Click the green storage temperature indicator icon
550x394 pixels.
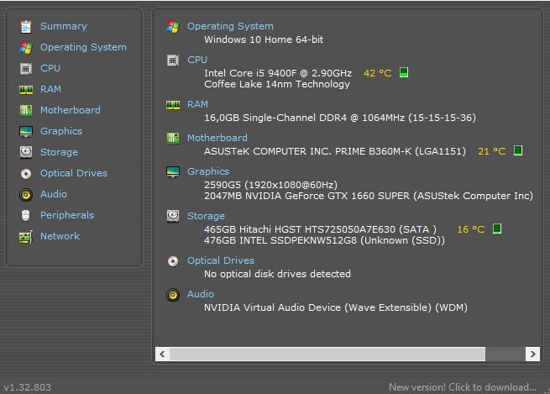(496, 229)
